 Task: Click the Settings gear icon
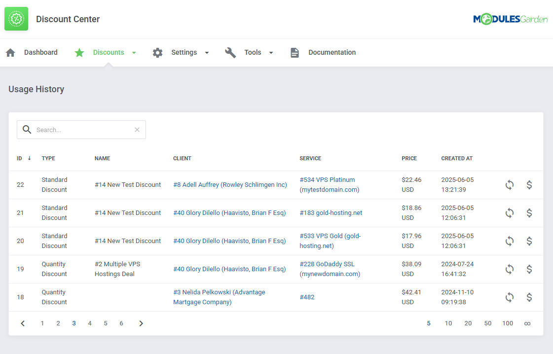[158, 53]
